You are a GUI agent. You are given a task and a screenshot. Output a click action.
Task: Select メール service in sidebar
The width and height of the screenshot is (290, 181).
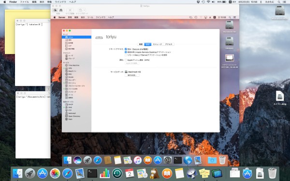tap(76, 95)
